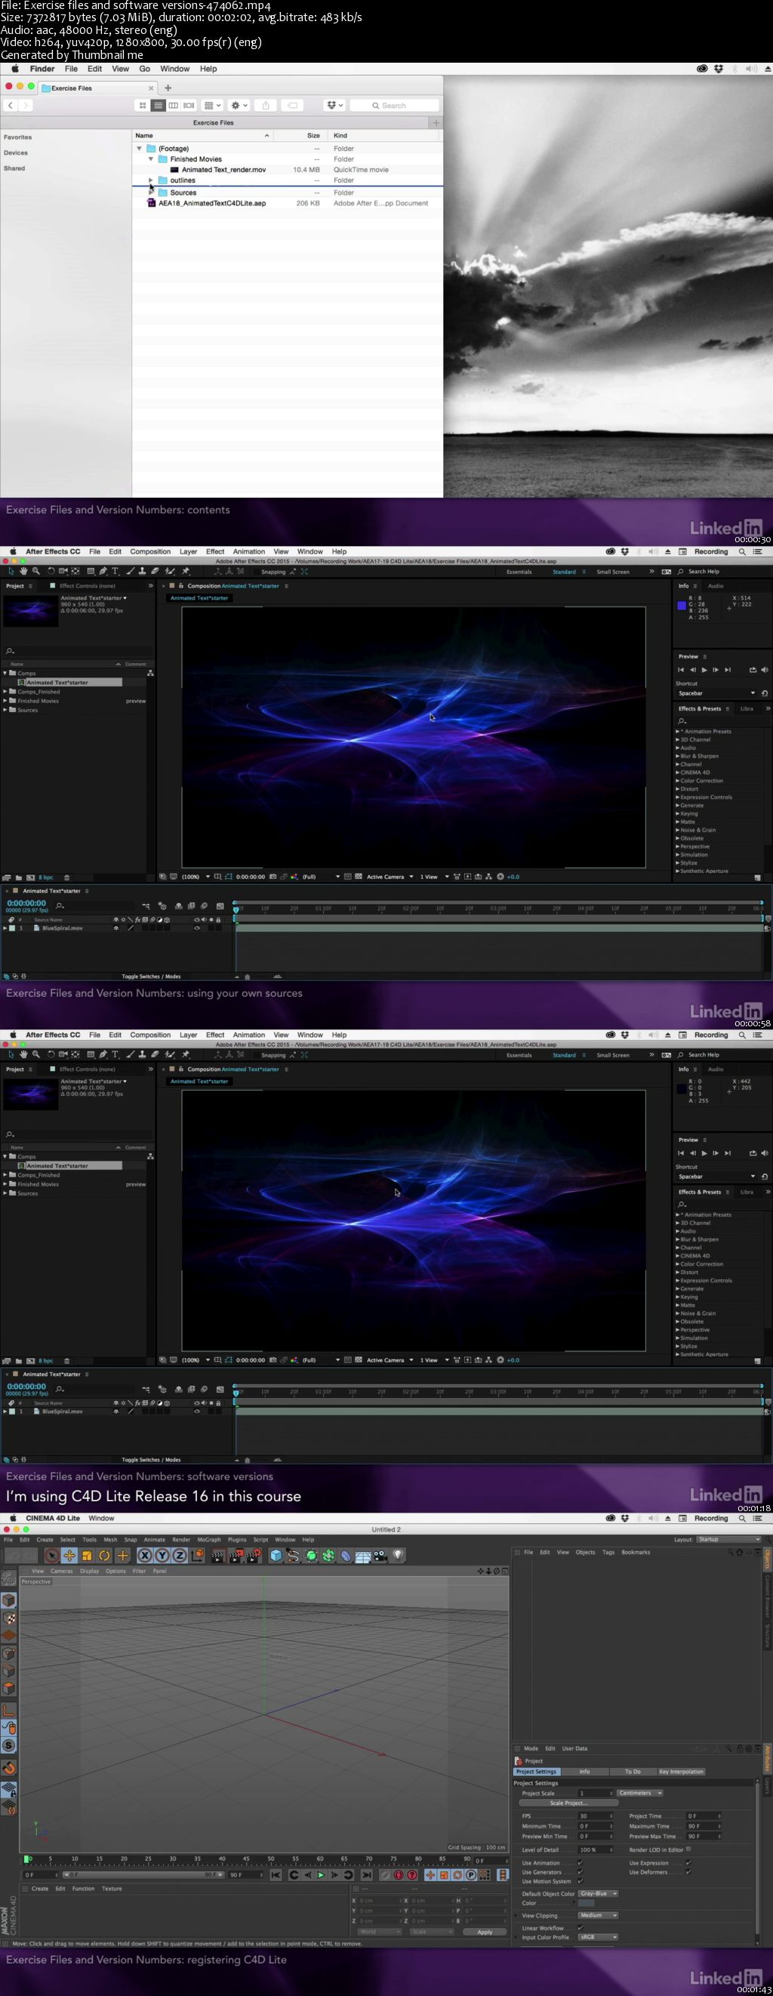Add a light object in Cinema 4D
Screen dimensions: 773x1996
pyautogui.click(x=398, y=1555)
